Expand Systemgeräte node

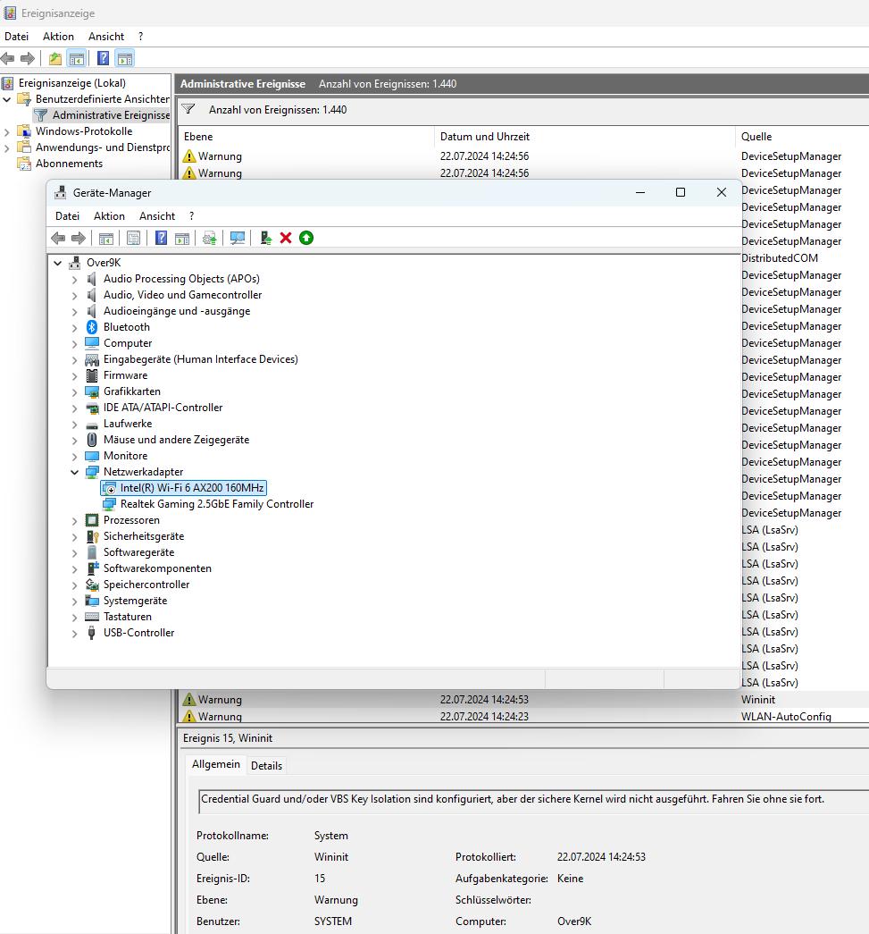(74, 601)
